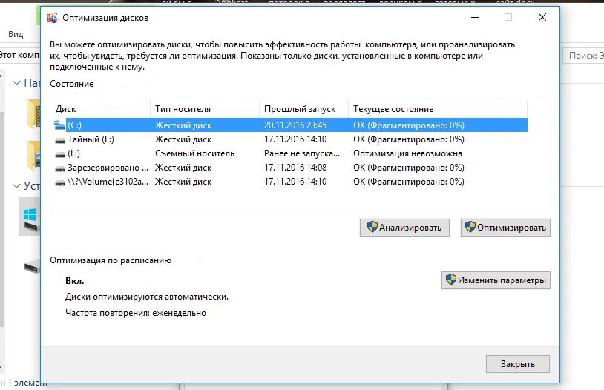Image resolution: width=604 pixels, height=390 pixels.
Task: Sort by the Диск column header
Action: click(x=100, y=109)
